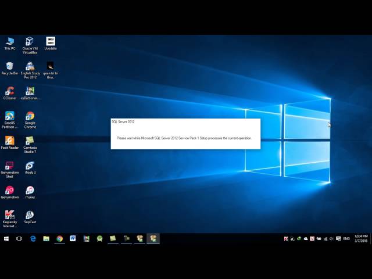Open the Action Center notifications icon
The width and height of the screenshot is (372, 279).
click(x=338, y=239)
